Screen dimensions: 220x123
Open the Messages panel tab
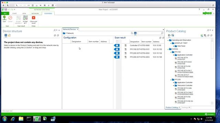[x=6, y=111]
